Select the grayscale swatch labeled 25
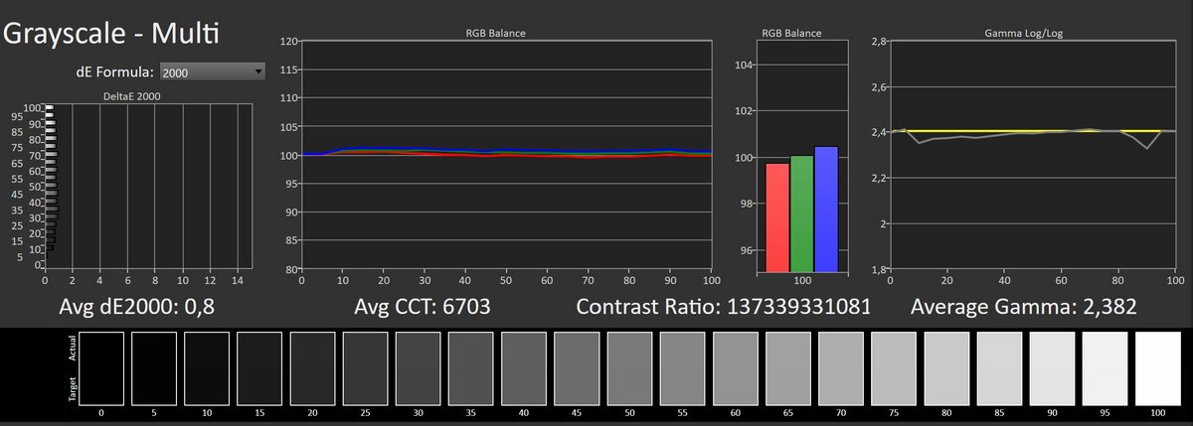1193x426 pixels. pyautogui.click(x=366, y=366)
